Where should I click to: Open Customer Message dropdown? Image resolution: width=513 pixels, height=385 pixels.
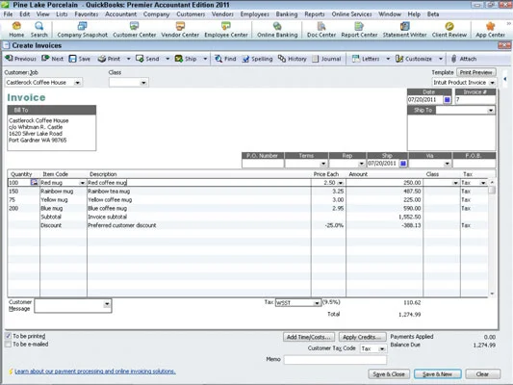click(x=107, y=304)
